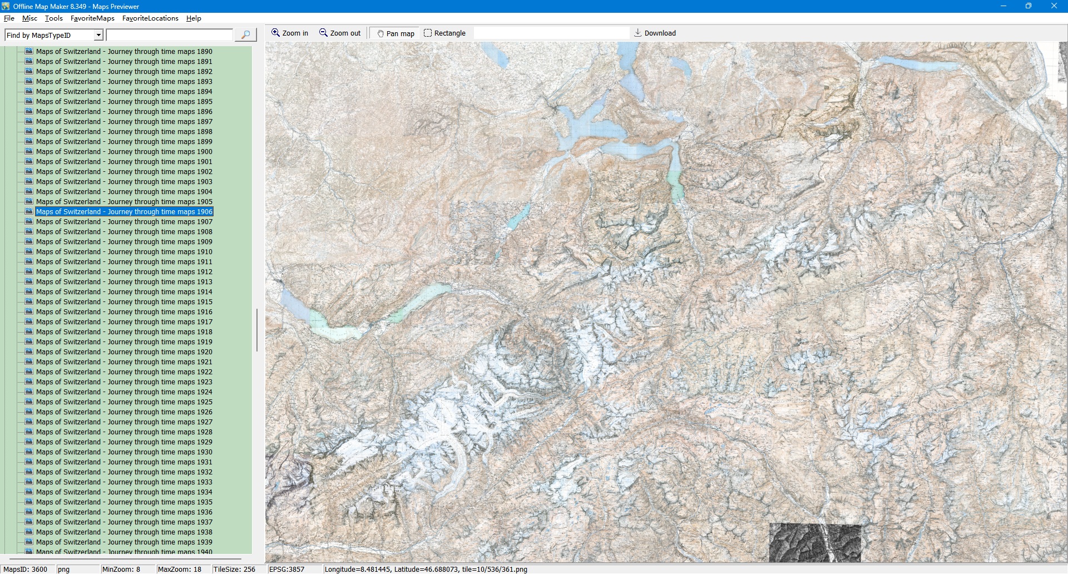
Task: Click the vertical scrollbar thumb of map list
Action: point(256,330)
